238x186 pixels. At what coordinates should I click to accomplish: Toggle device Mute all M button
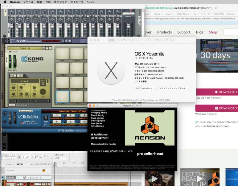tap(18, 164)
